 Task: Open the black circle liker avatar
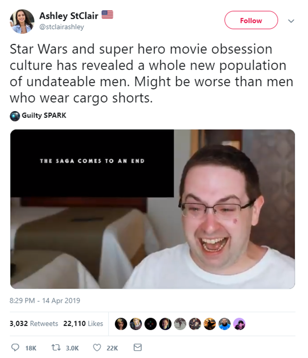pyautogui.click(x=151, y=324)
